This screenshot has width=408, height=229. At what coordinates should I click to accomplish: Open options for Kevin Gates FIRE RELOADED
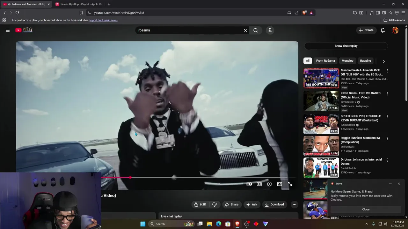tap(387, 94)
